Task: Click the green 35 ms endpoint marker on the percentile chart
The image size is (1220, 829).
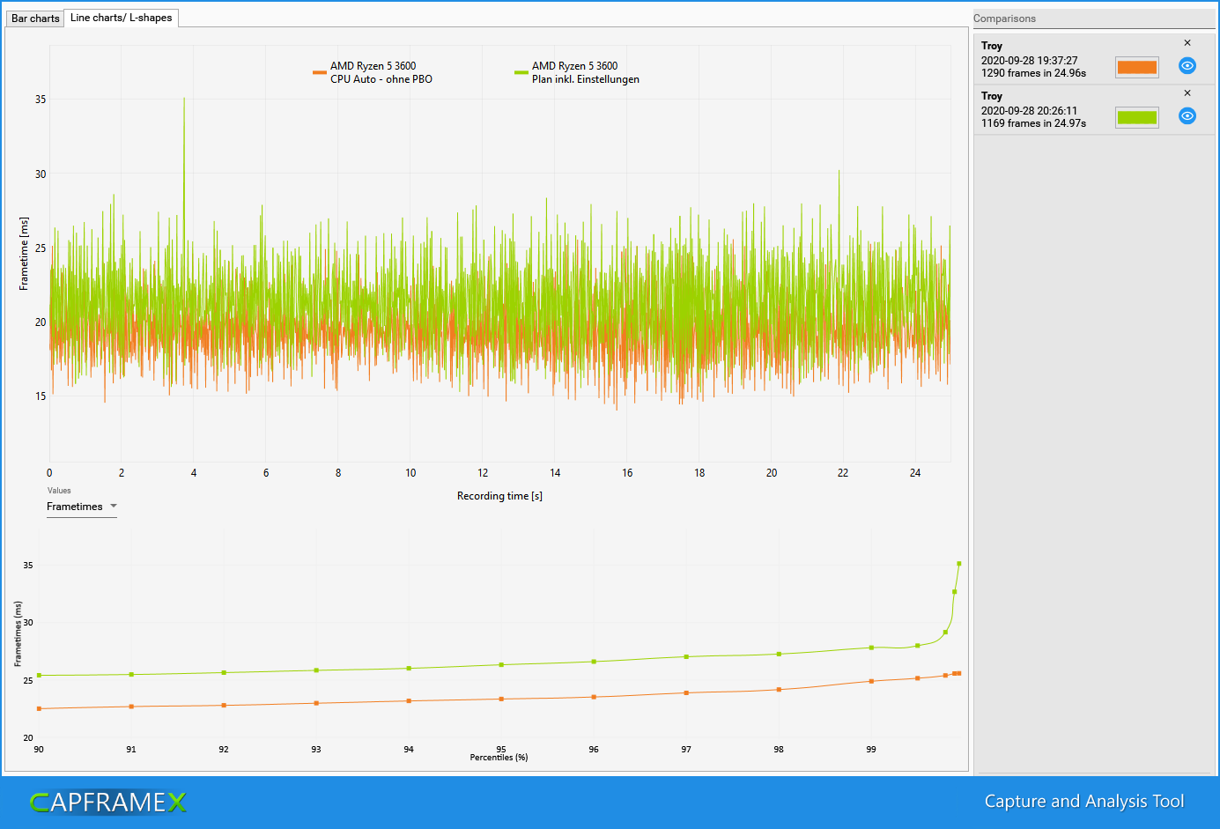Action: pyautogui.click(x=958, y=564)
